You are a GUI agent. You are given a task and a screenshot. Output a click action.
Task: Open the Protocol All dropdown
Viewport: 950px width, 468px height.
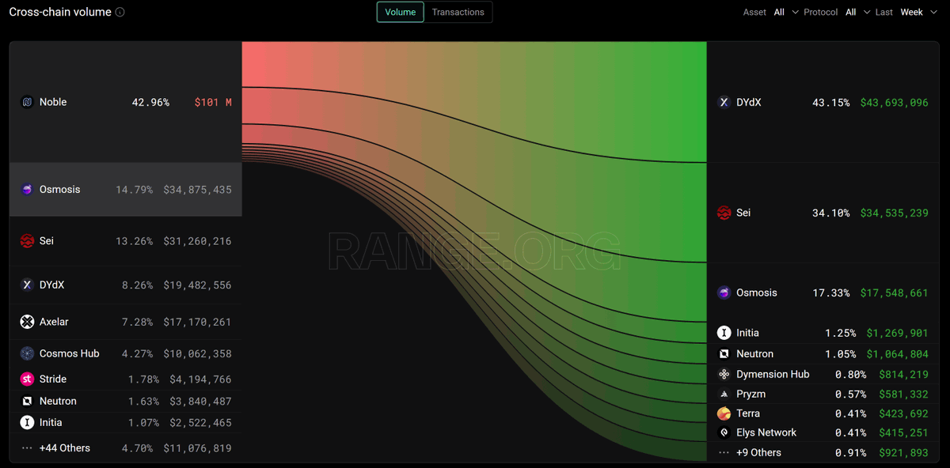[857, 12]
